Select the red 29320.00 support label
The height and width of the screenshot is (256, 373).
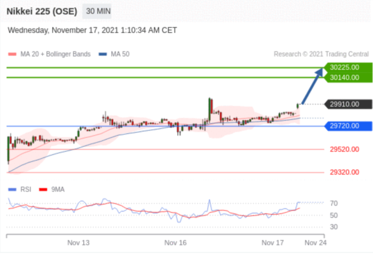point(344,172)
